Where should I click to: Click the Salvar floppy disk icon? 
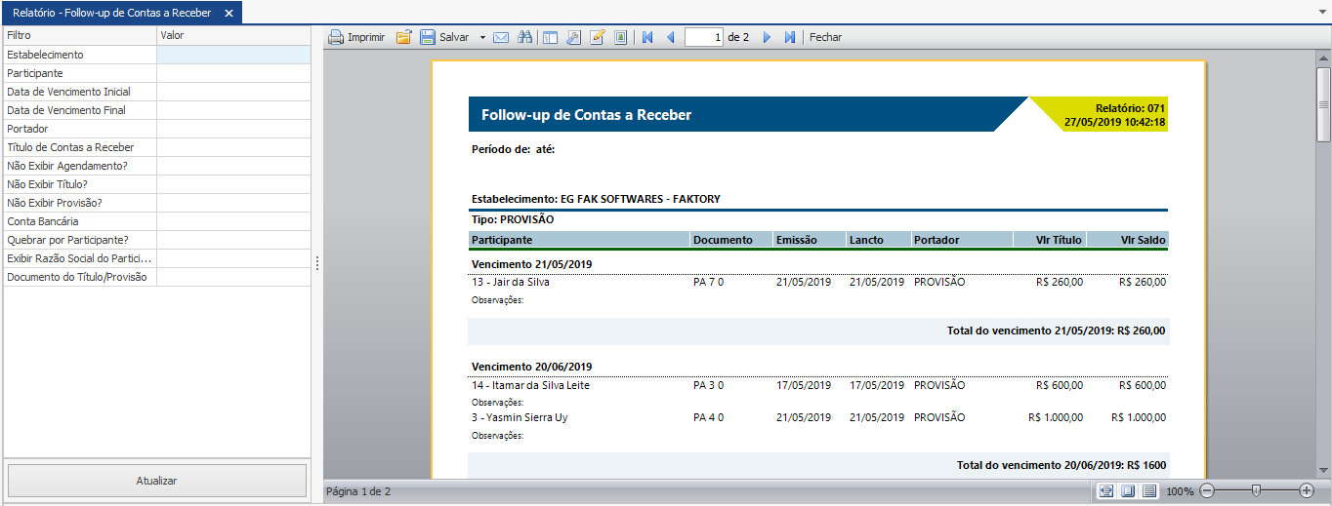pyautogui.click(x=428, y=37)
